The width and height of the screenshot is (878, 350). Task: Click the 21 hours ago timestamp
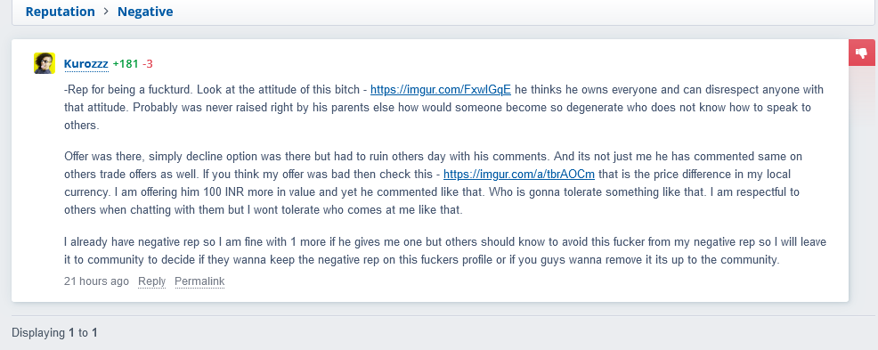[96, 281]
